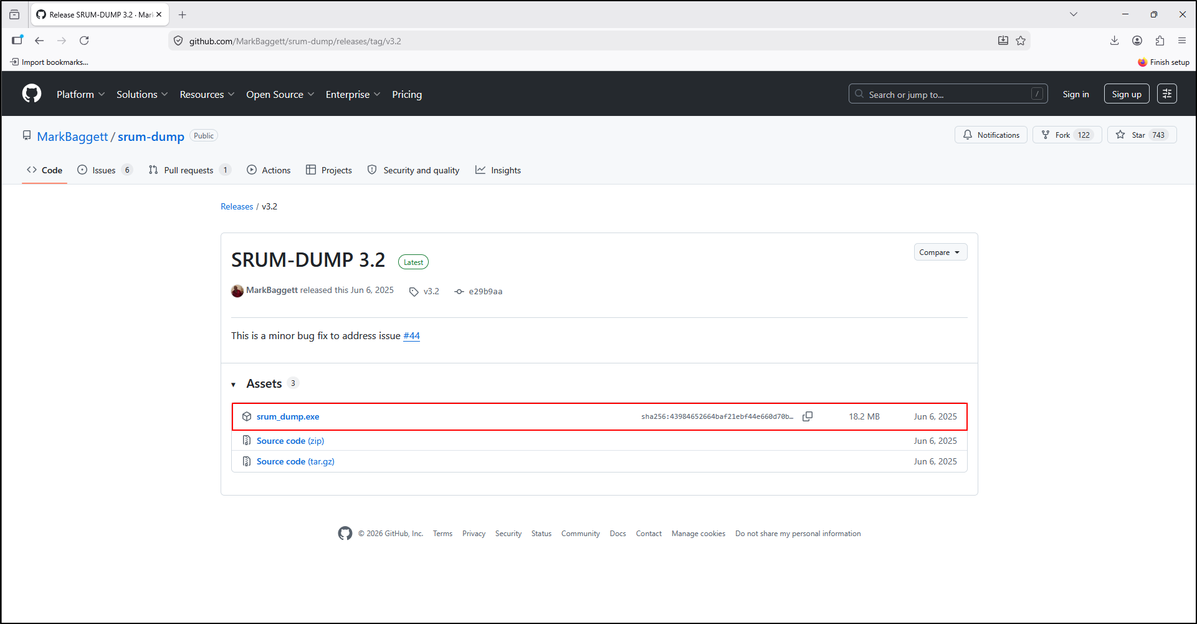1197x624 pixels.
Task: Click the GitHub logo in header
Action: (32, 94)
